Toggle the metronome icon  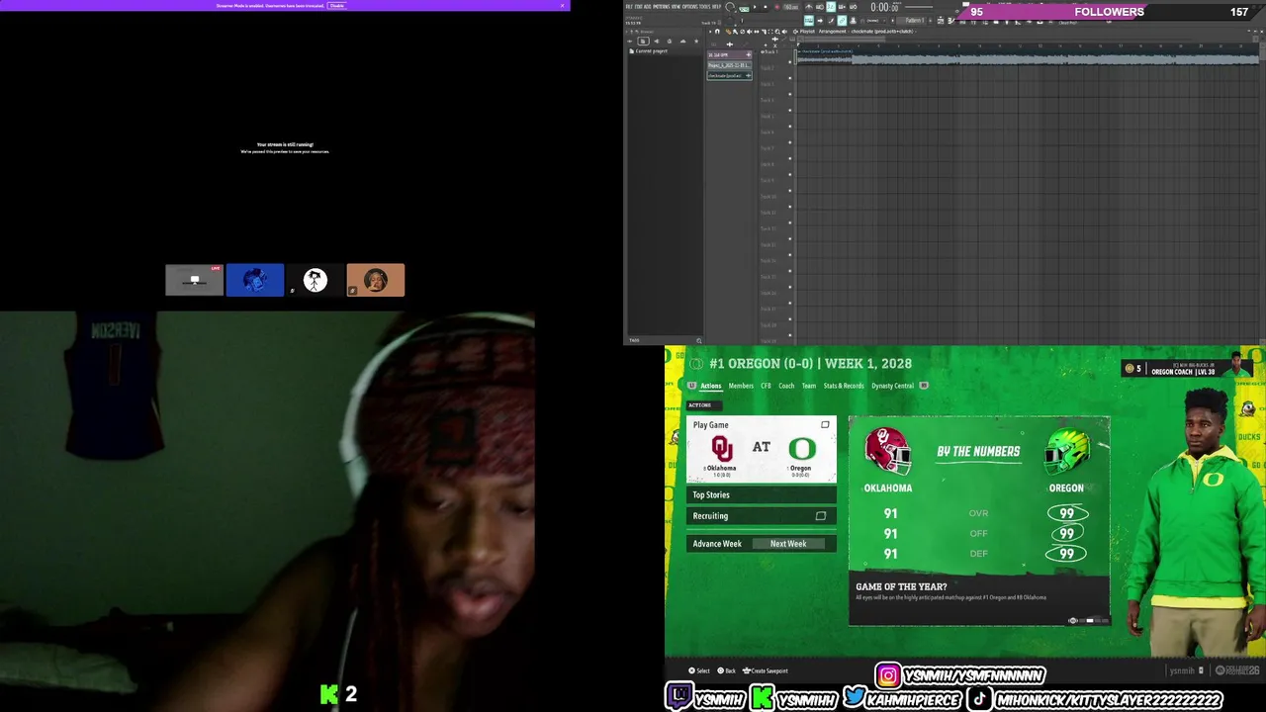pyautogui.click(x=809, y=7)
